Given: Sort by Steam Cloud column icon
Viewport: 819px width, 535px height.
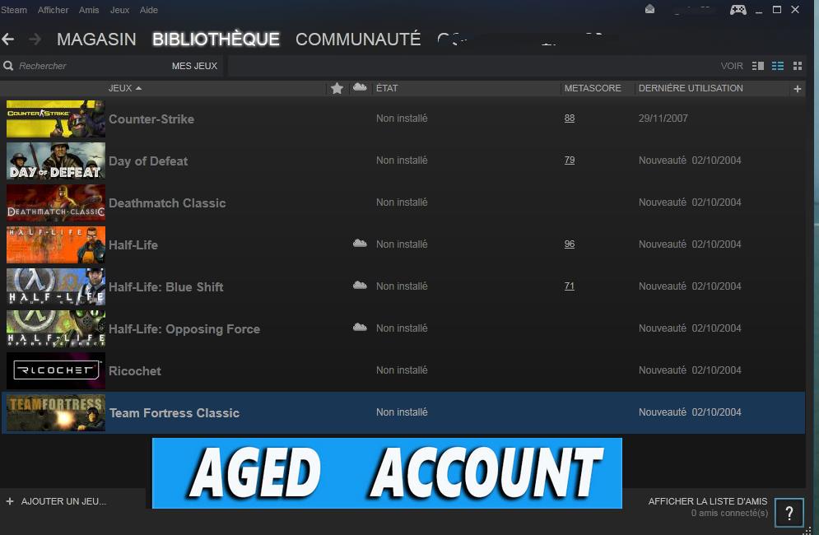Looking at the screenshot, I should point(360,87).
